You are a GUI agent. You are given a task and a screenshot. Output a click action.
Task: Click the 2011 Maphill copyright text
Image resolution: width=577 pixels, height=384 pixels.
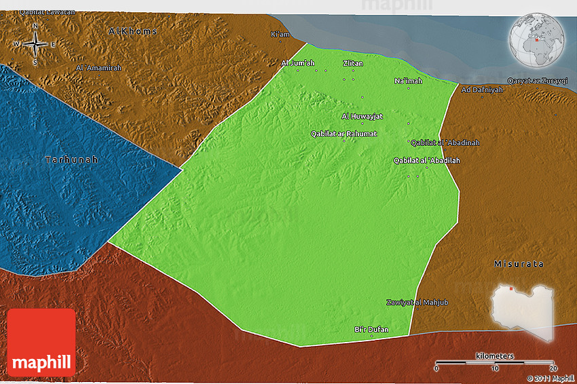[x=550, y=378]
